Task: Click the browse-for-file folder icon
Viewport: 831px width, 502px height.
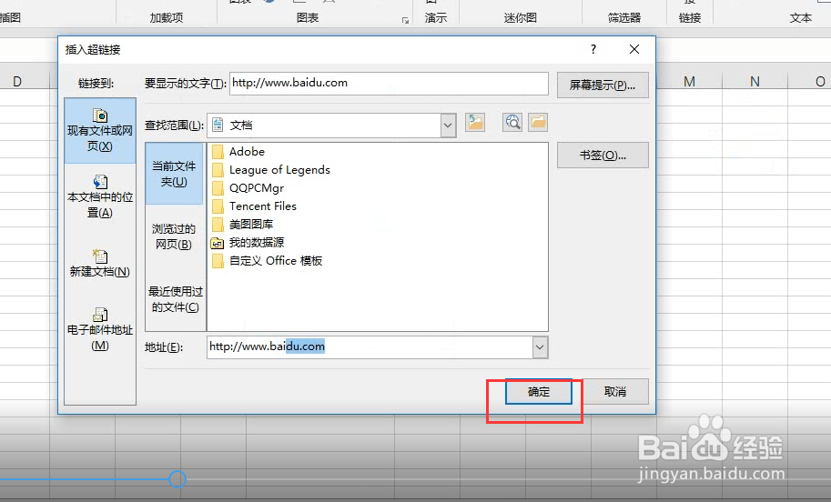Action: click(538, 123)
